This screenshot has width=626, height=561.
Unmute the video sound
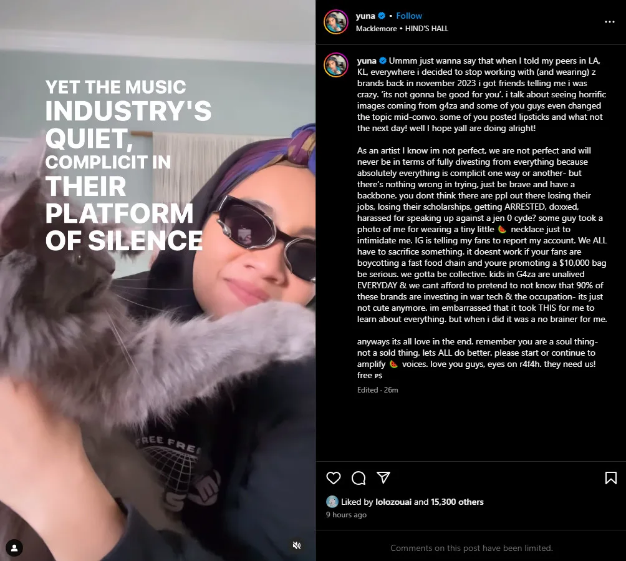(x=297, y=546)
